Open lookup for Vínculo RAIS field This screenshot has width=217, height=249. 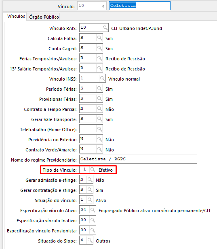105,28
